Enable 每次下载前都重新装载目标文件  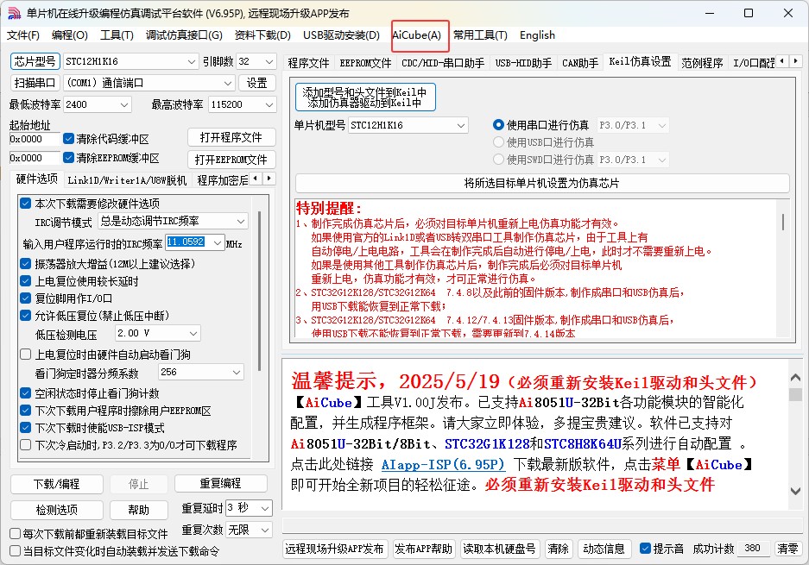[16, 534]
